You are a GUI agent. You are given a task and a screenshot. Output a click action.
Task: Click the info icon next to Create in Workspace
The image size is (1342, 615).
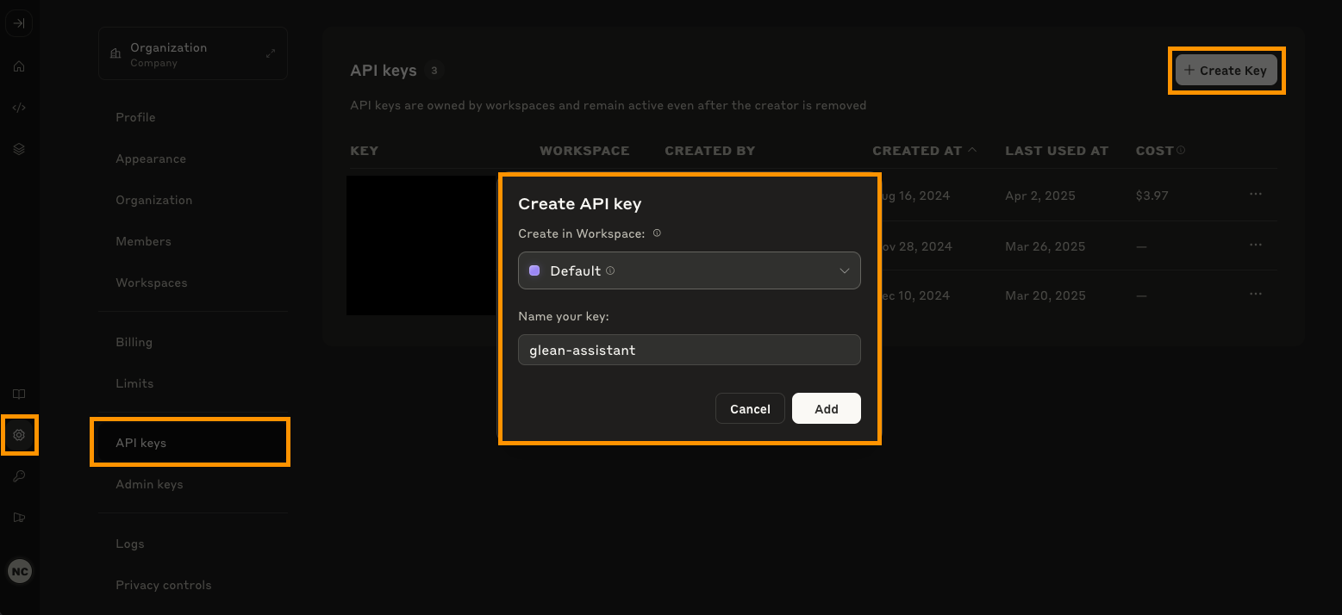657,233
